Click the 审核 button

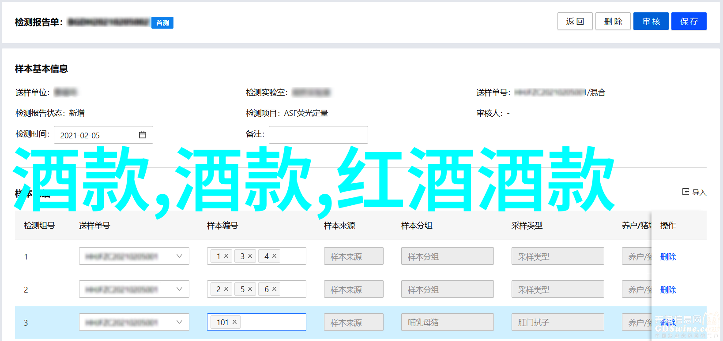(651, 21)
